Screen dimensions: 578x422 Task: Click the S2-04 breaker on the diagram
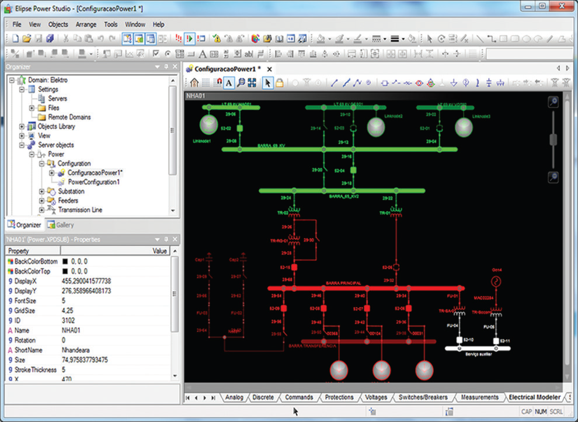coord(353,170)
